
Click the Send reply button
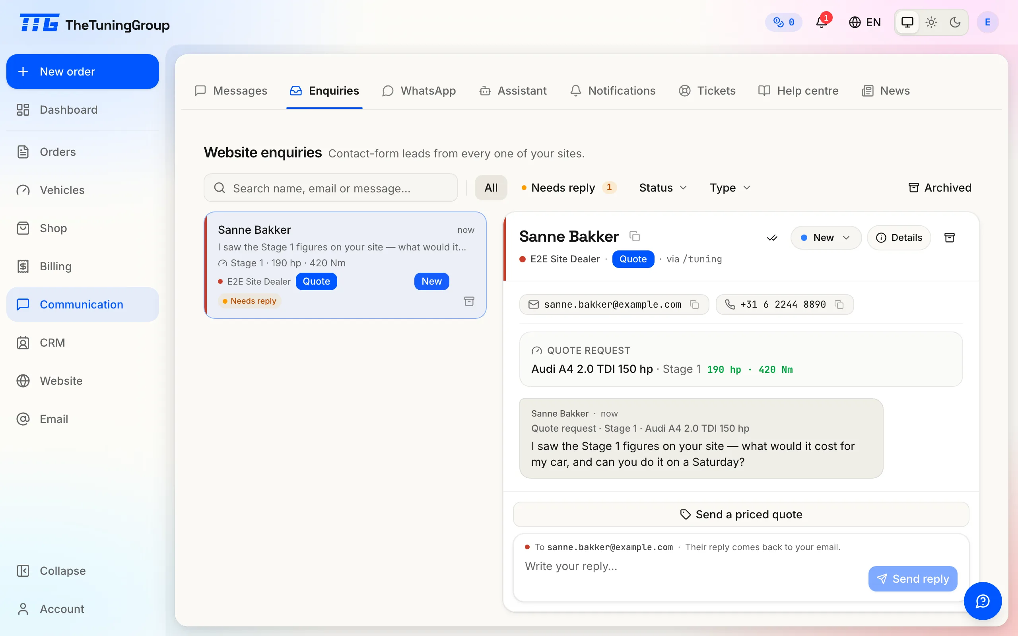pos(912,579)
